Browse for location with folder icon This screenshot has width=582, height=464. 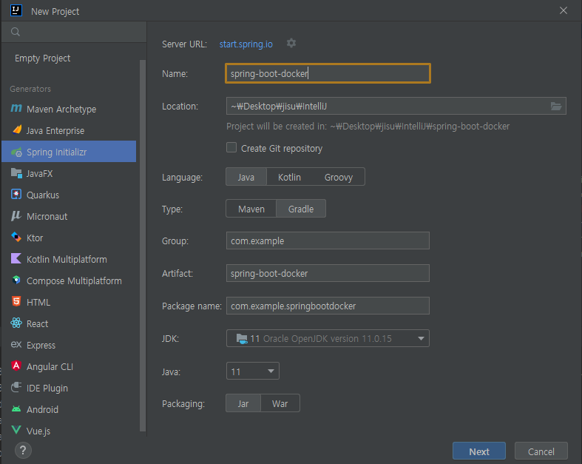(x=555, y=107)
